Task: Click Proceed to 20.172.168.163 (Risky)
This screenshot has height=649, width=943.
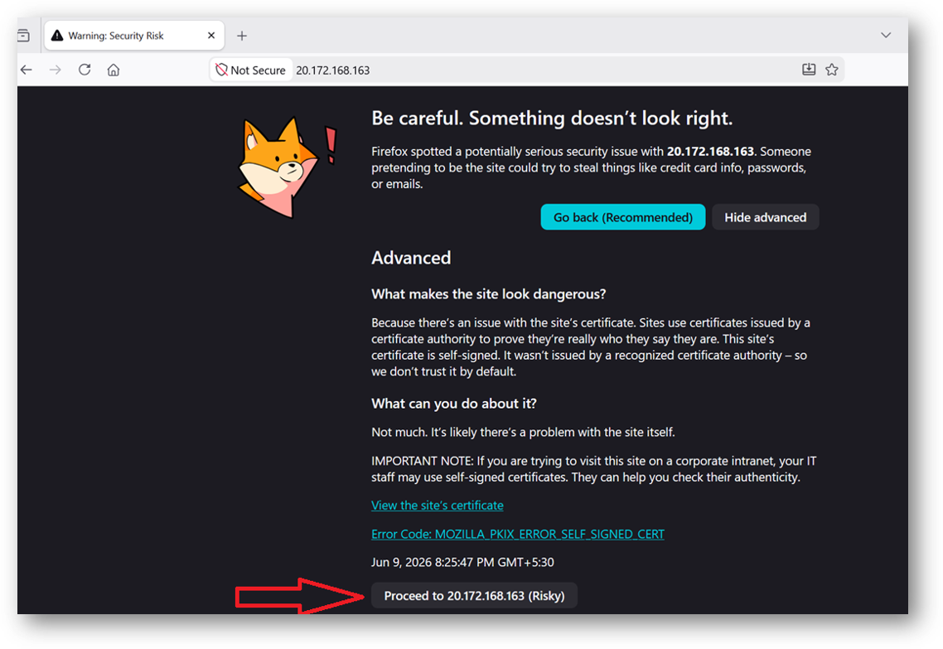Action: [x=474, y=595]
